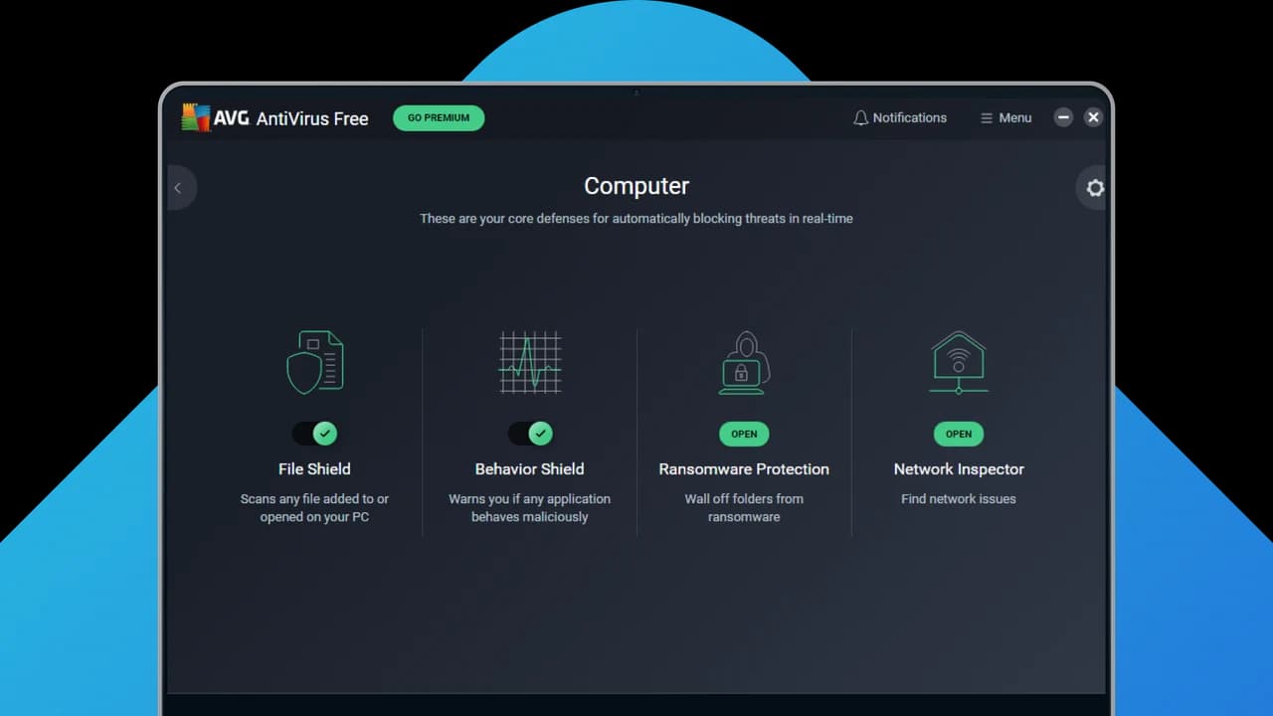Viewport: 1273px width, 716px height.
Task: Close the AVG window
Action: click(1093, 117)
